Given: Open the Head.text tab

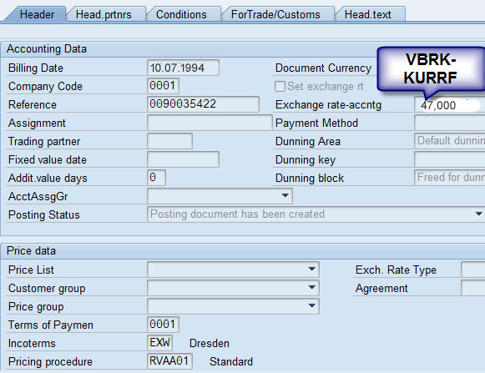Looking at the screenshot, I should (368, 14).
